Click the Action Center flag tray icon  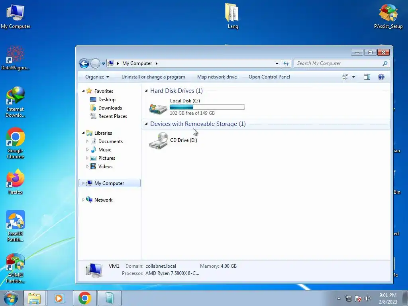[x=358, y=298]
